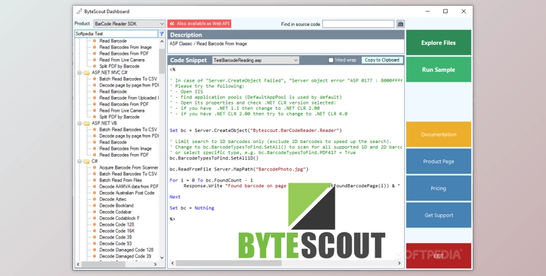The image size is (546, 276).
Task: Collapse the ASP.NET VB tree node
Action: [x=79, y=124]
